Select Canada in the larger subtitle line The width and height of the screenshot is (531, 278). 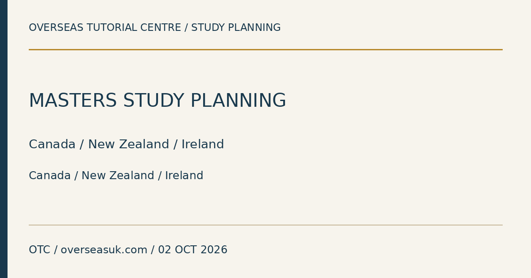tap(52, 145)
